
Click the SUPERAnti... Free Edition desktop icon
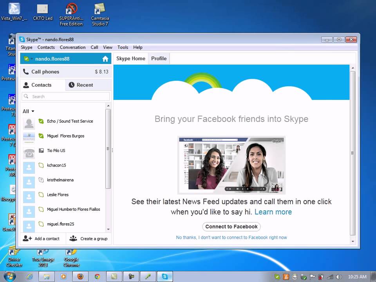71,14
